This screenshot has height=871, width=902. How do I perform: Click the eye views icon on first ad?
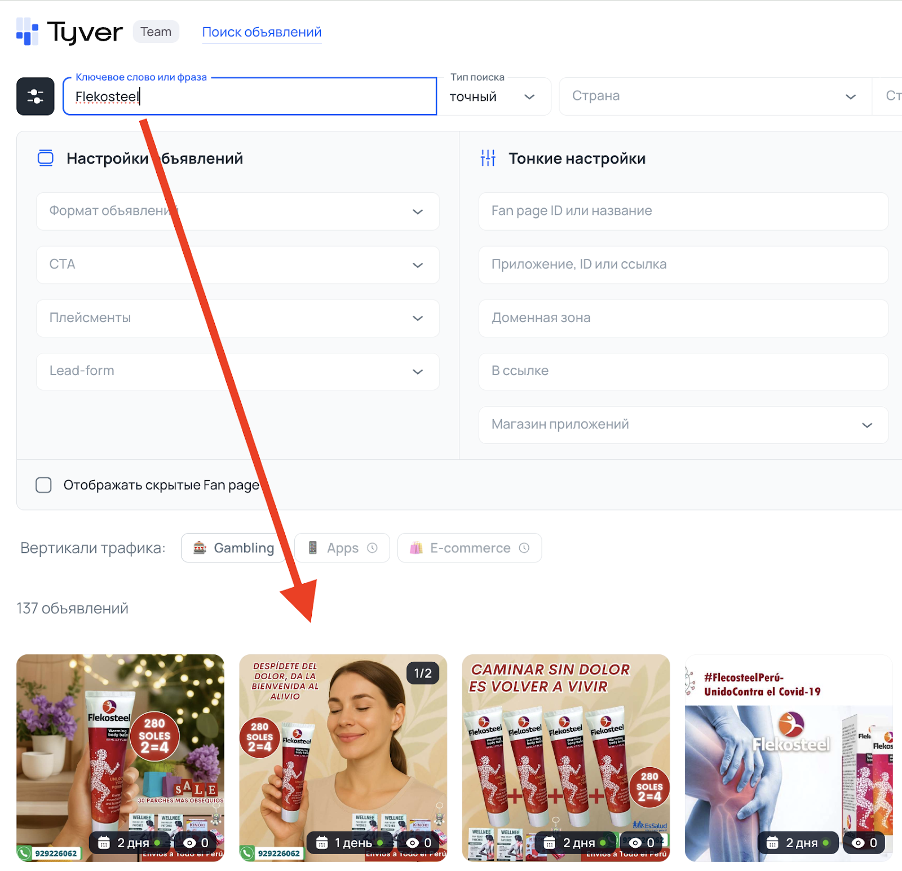(x=190, y=843)
